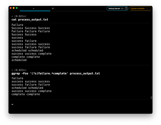
Task: Click the red close window button
Action: (x=11, y=8)
